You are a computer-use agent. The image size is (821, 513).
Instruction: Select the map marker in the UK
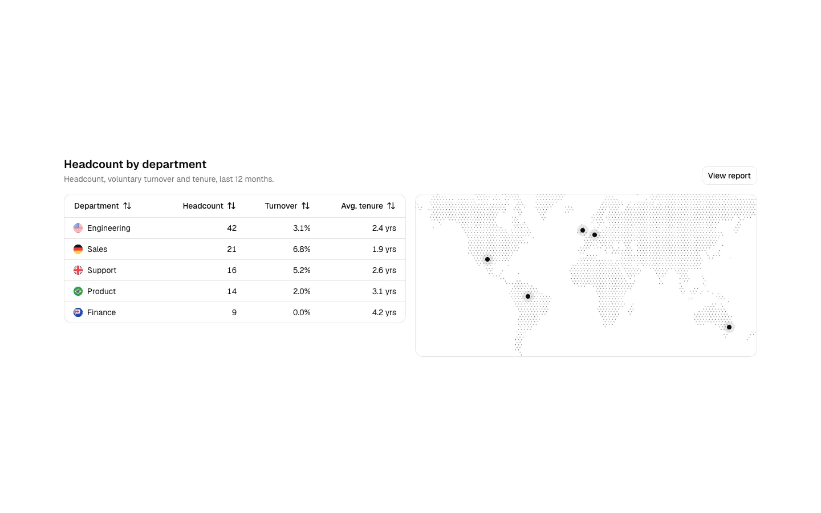583,230
